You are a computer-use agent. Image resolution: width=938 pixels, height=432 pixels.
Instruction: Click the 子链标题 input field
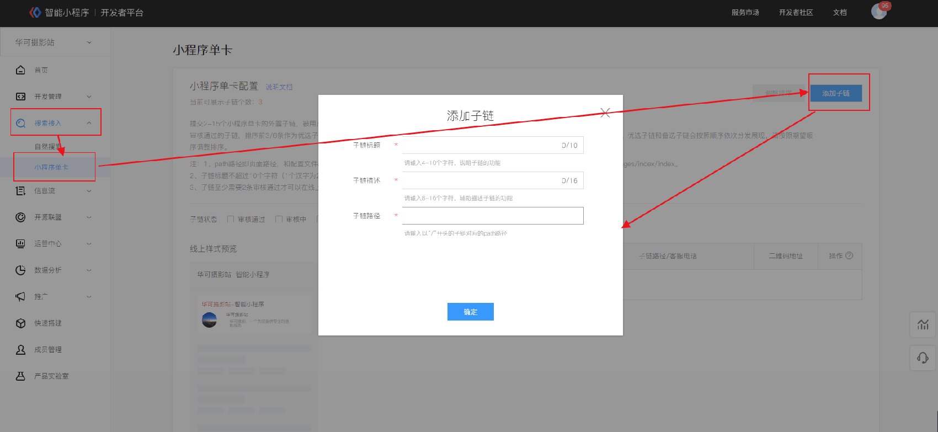[x=480, y=145]
